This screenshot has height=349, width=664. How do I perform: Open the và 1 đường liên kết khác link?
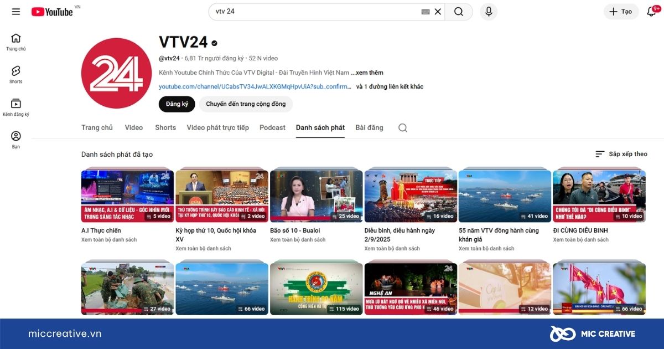click(x=390, y=86)
